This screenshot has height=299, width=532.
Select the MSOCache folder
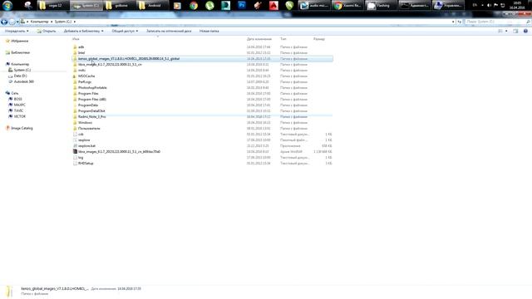click(x=86, y=76)
